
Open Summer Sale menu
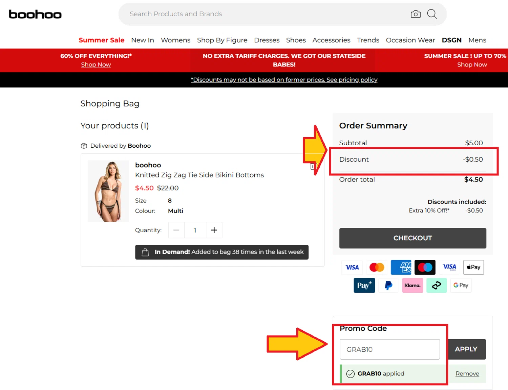102,40
